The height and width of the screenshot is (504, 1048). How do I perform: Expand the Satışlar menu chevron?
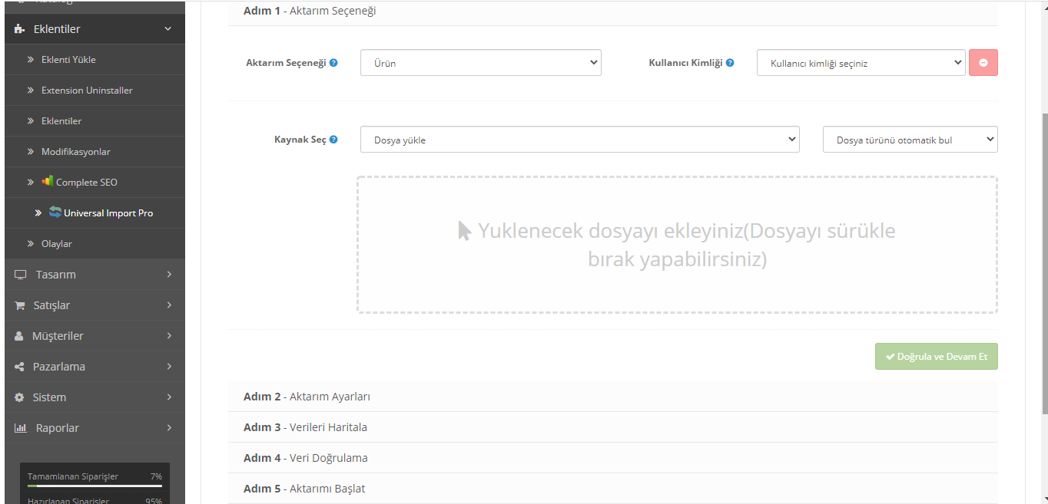tap(169, 305)
